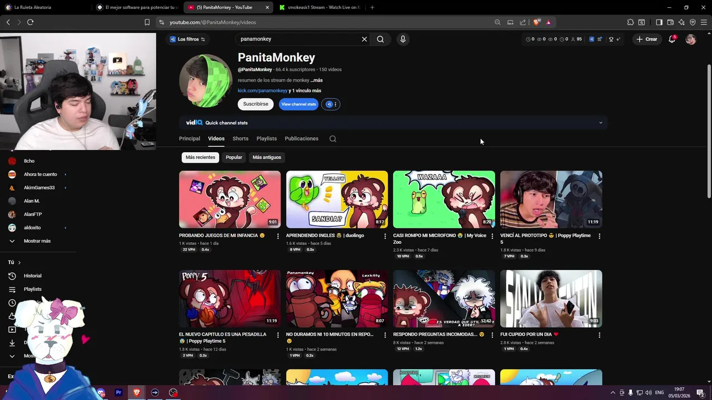Open options for FUI CUPIDO POR UN DIA
Viewport: 712px width, 400px height.
(x=599, y=335)
